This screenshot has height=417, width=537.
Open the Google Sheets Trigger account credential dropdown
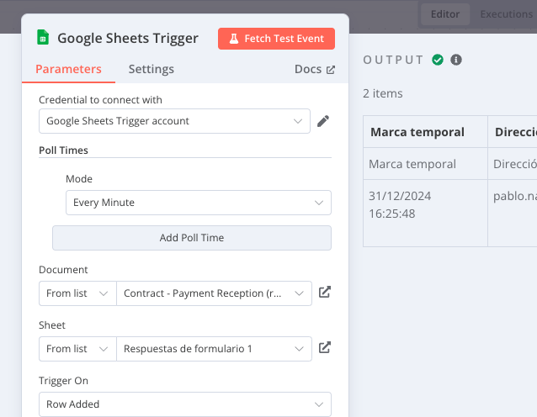pyautogui.click(x=175, y=121)
